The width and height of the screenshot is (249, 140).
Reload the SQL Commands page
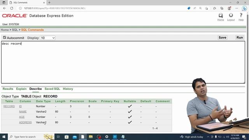[12, 8]
